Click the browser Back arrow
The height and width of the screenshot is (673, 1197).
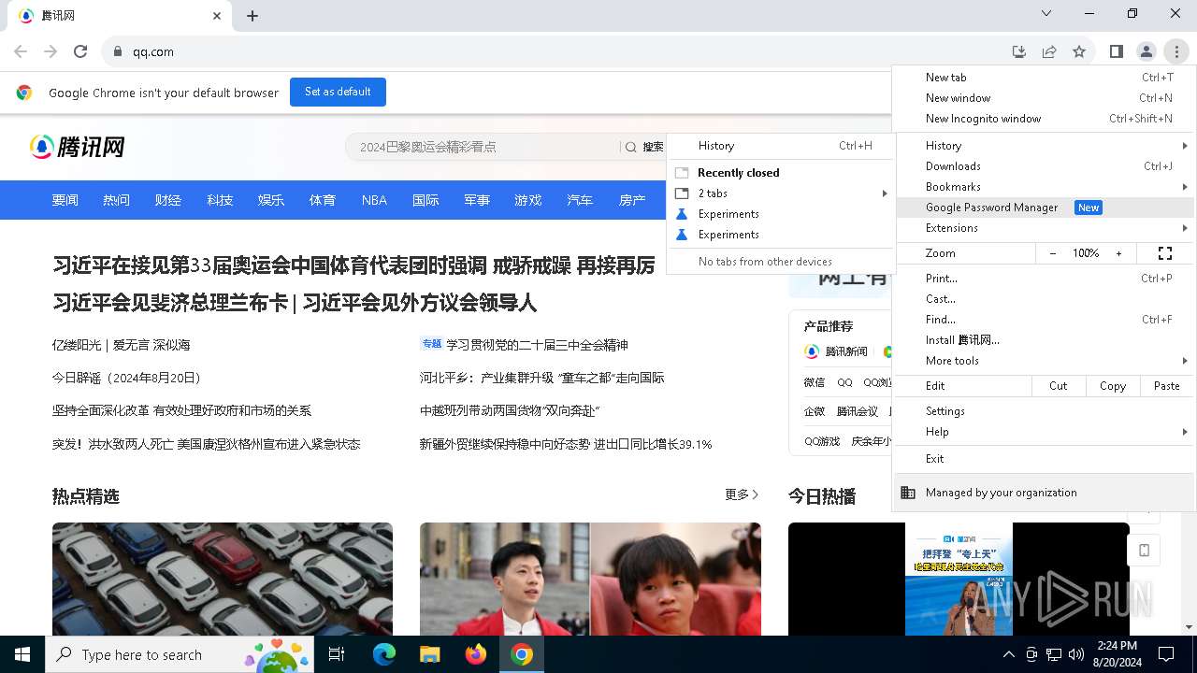click(21, 51)
